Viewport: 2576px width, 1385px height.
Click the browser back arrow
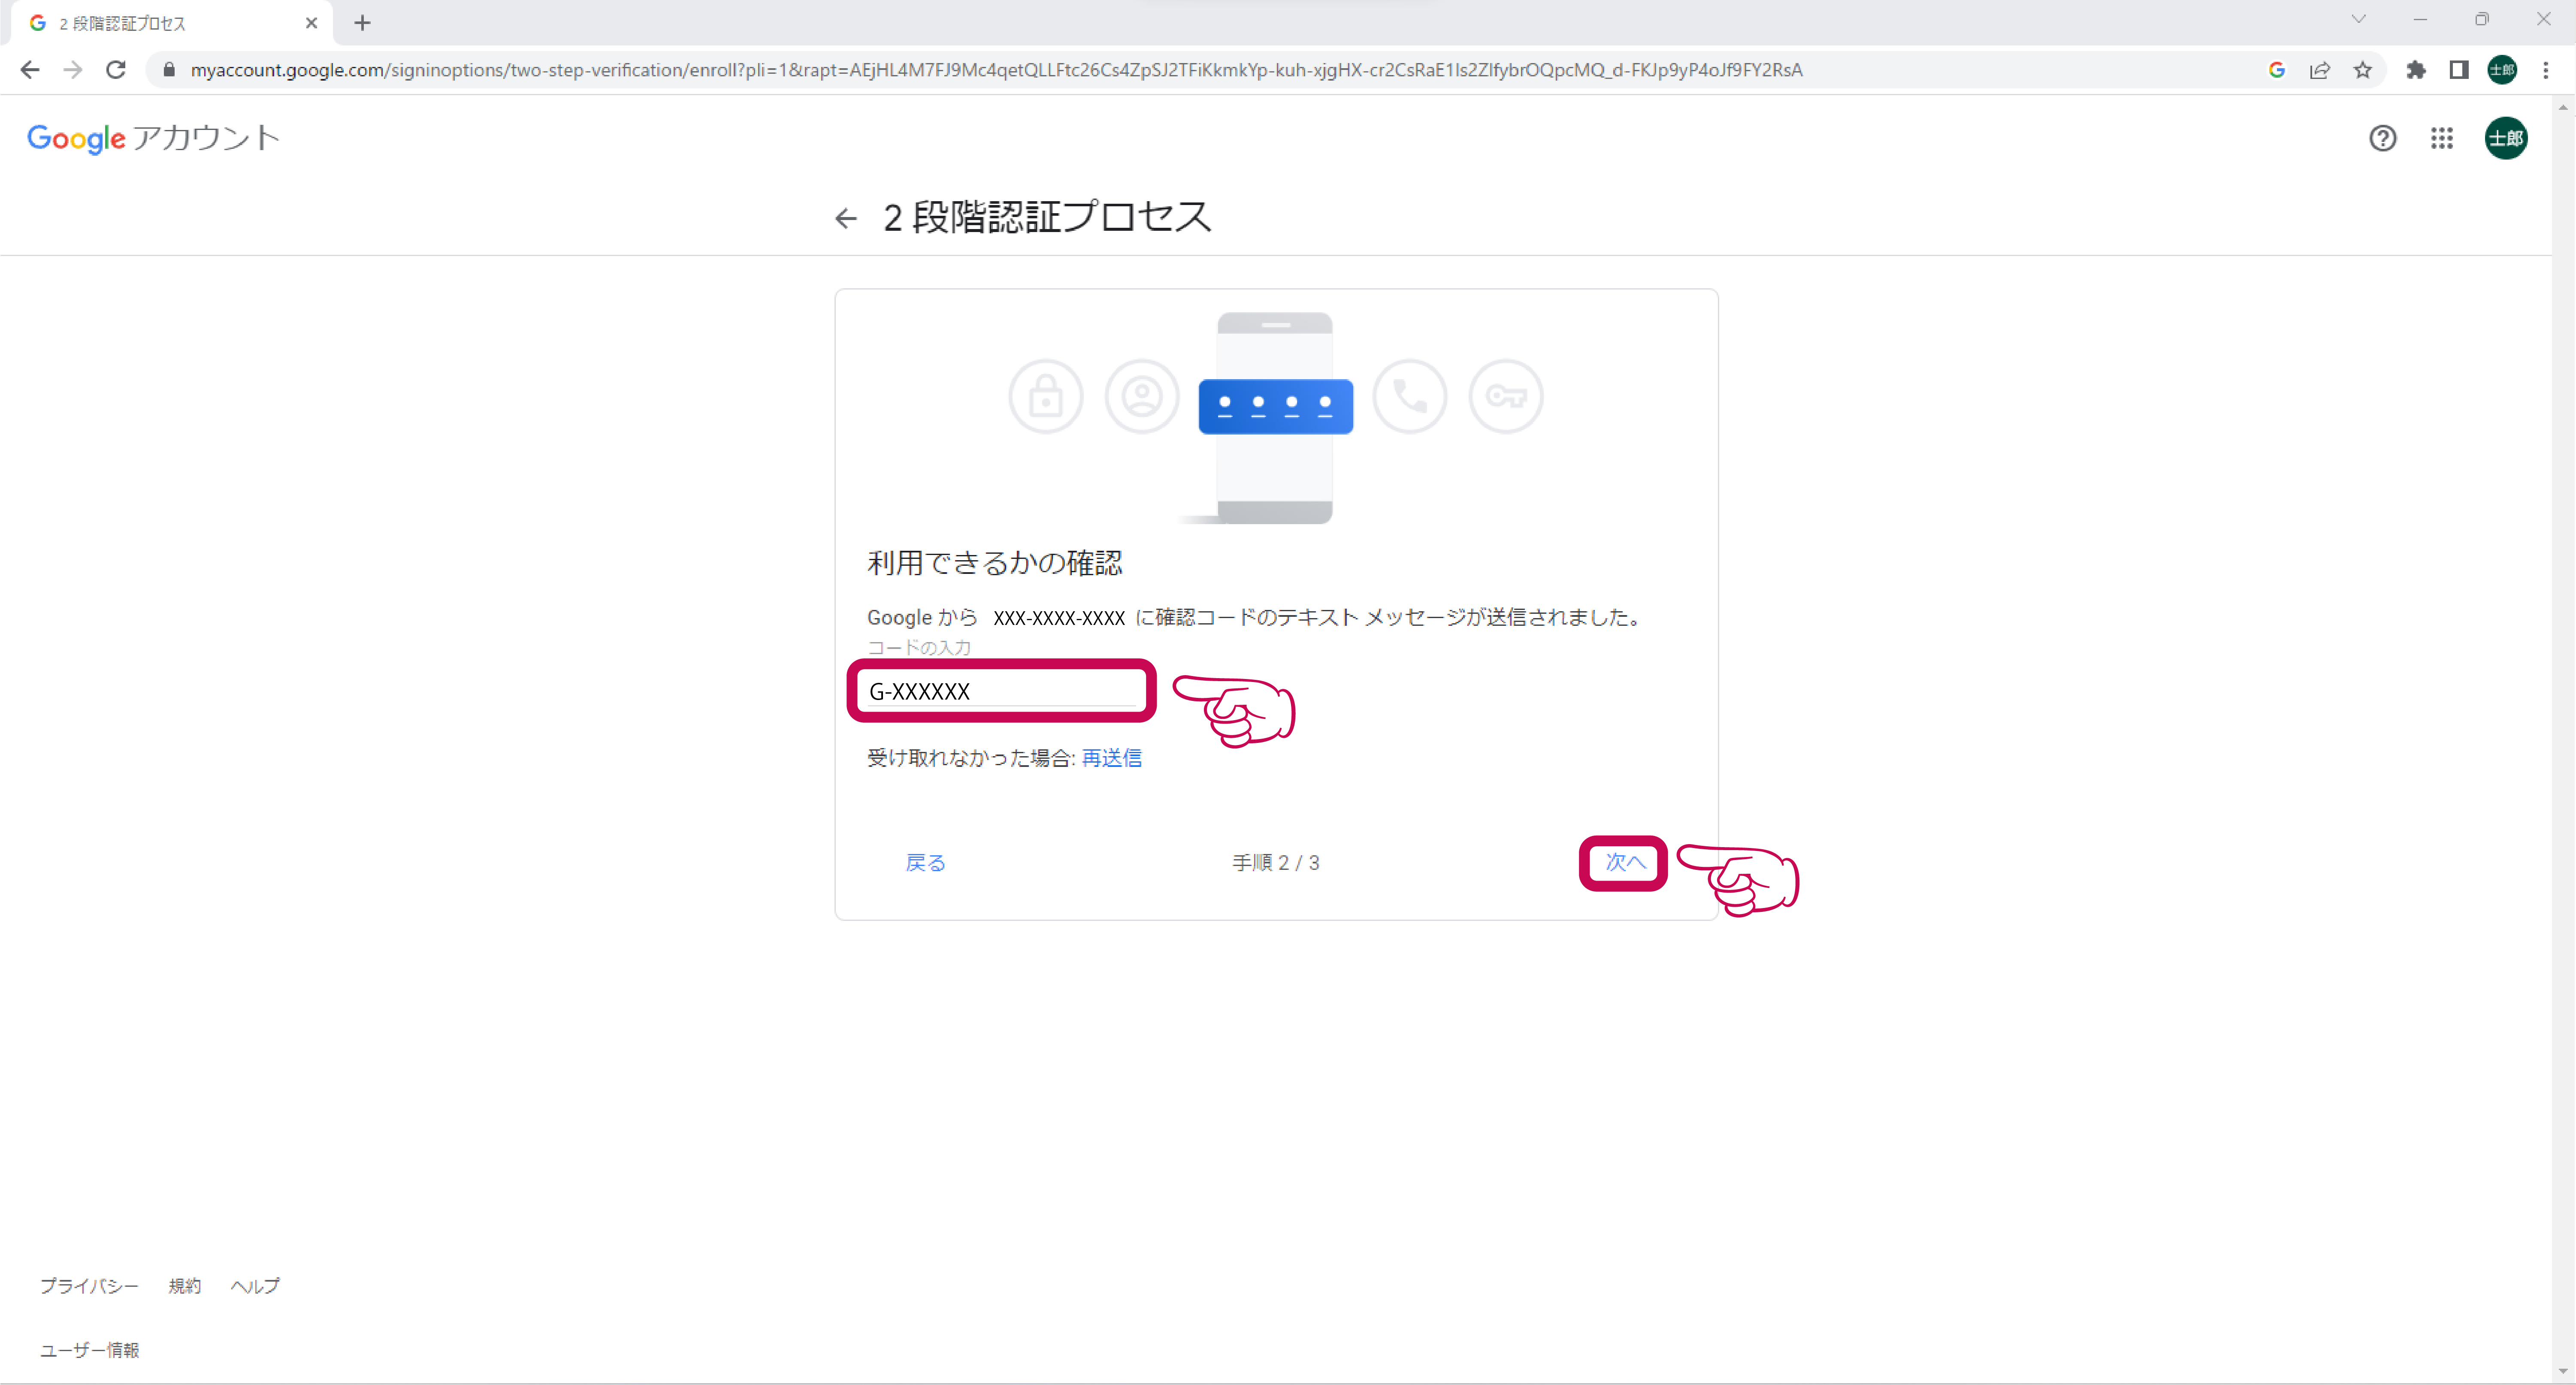[x=30, y=70]
